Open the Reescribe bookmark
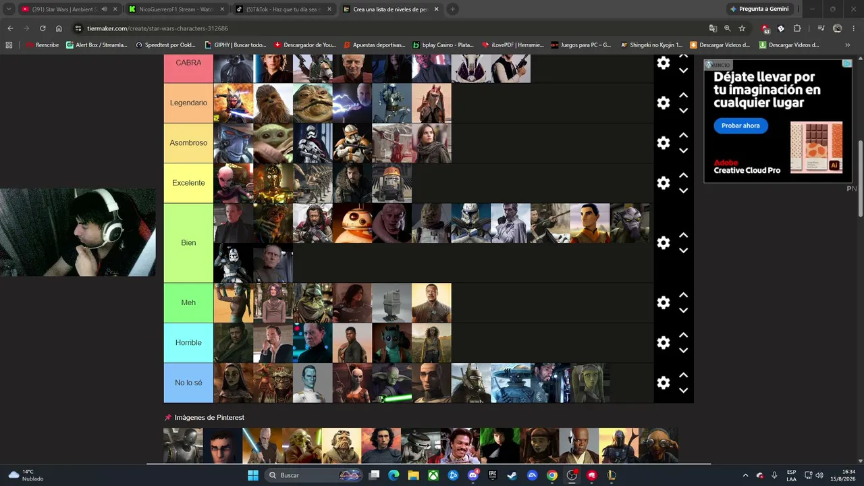The width and height of the screenshot is (864, 486). [42, 45]
